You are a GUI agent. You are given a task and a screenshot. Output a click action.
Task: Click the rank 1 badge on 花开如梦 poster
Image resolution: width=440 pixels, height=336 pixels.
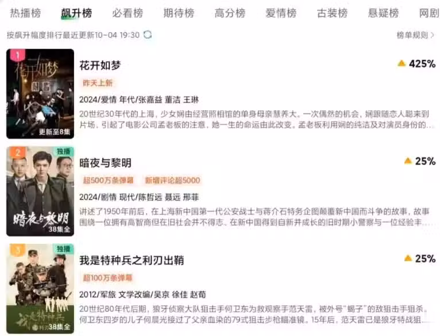pyautogui.click(x=17, y=55)
